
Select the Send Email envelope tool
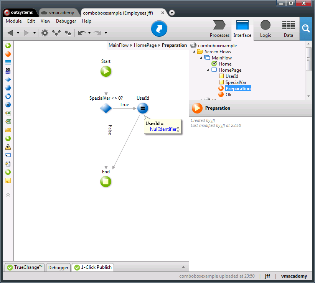[x=8, y=130]
